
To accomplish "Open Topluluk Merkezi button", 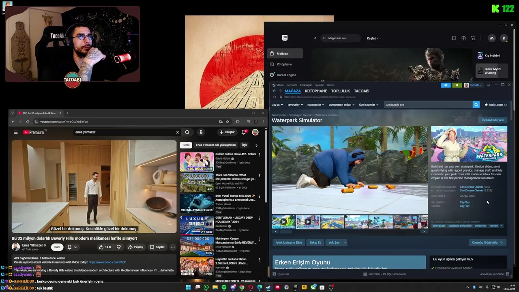I will (x=493, y=120).
